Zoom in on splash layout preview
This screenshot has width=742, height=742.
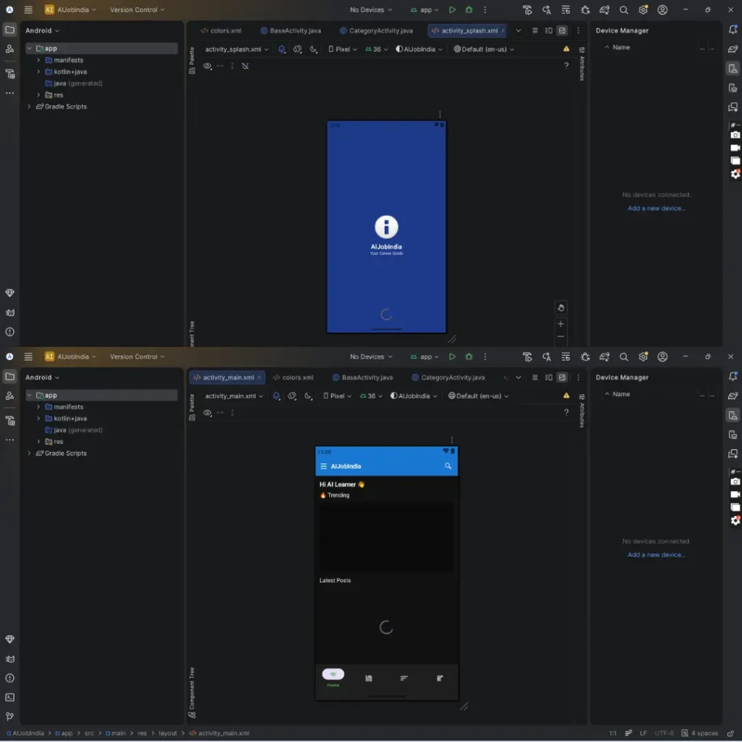pyautogui.click(x=561, y=324)
